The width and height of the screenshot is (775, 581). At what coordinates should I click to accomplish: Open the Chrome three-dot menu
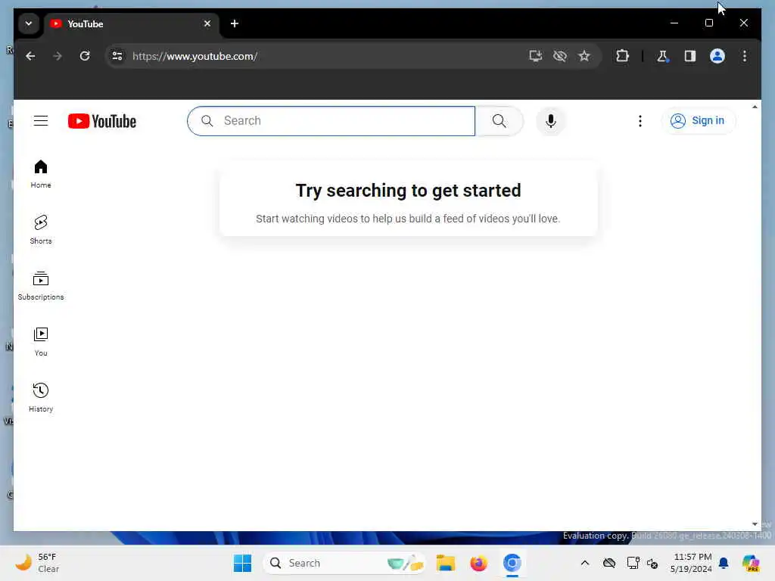[x=745, y=56]
